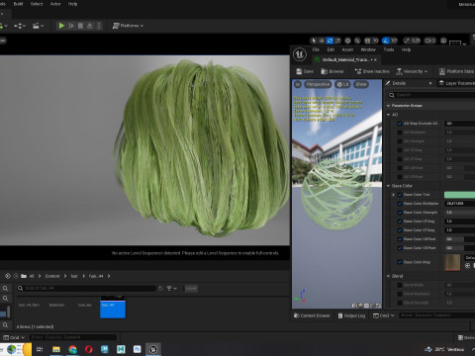Uncheck the Base Color Strength checkbox
The image size is (475, 356).
tap(400, 213)
